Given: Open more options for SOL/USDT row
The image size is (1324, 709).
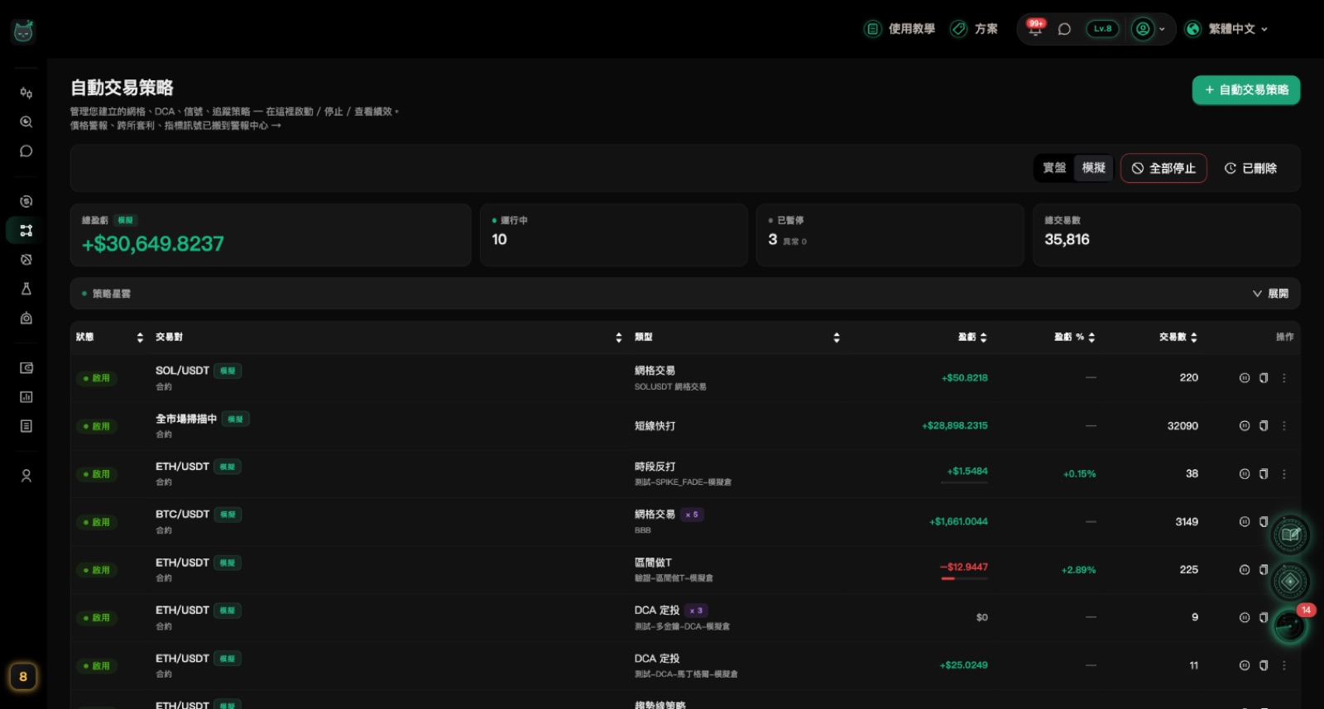Looking at the screenshot, I should coord(1284,378).
